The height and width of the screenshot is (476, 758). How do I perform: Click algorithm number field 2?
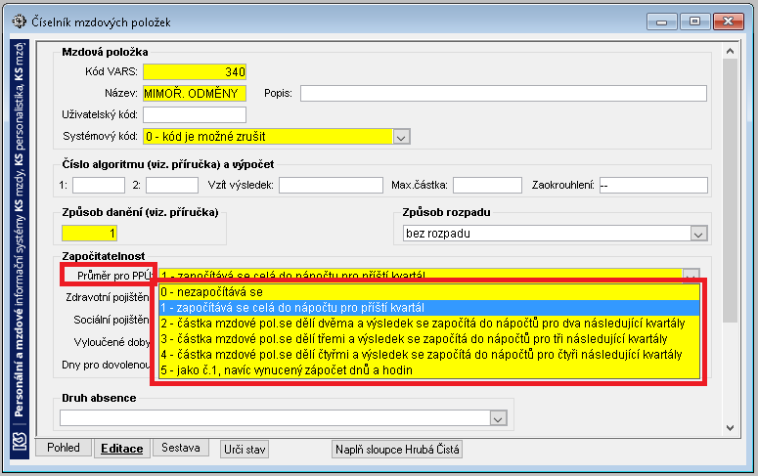pyautogui.click(x=172, y=185)
